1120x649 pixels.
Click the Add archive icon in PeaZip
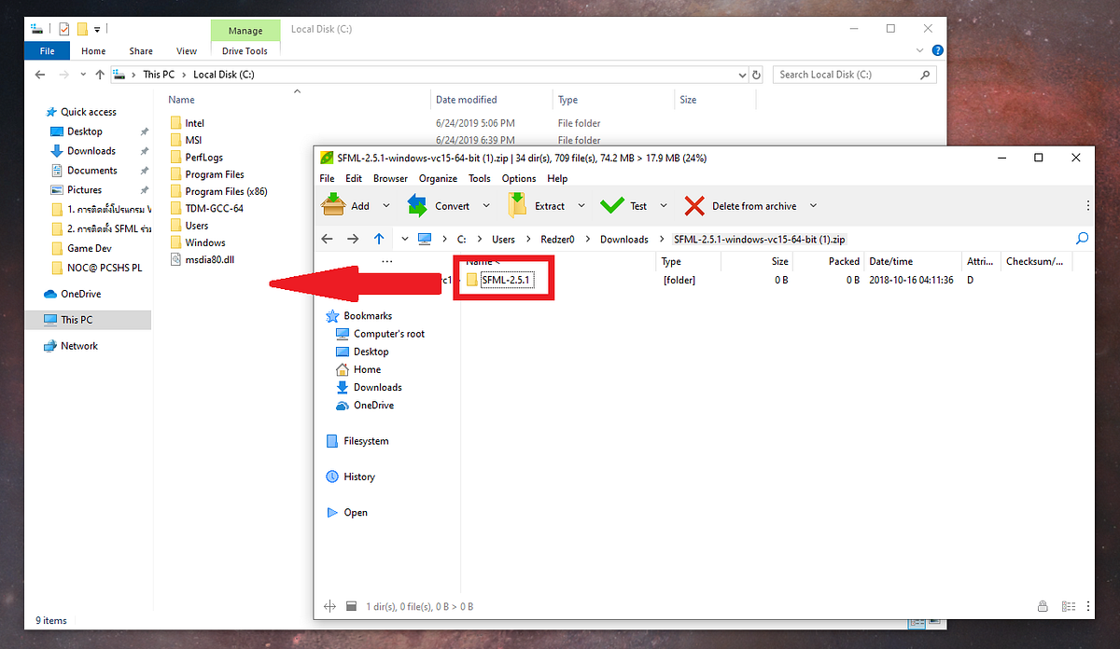[x=333, y=205]
